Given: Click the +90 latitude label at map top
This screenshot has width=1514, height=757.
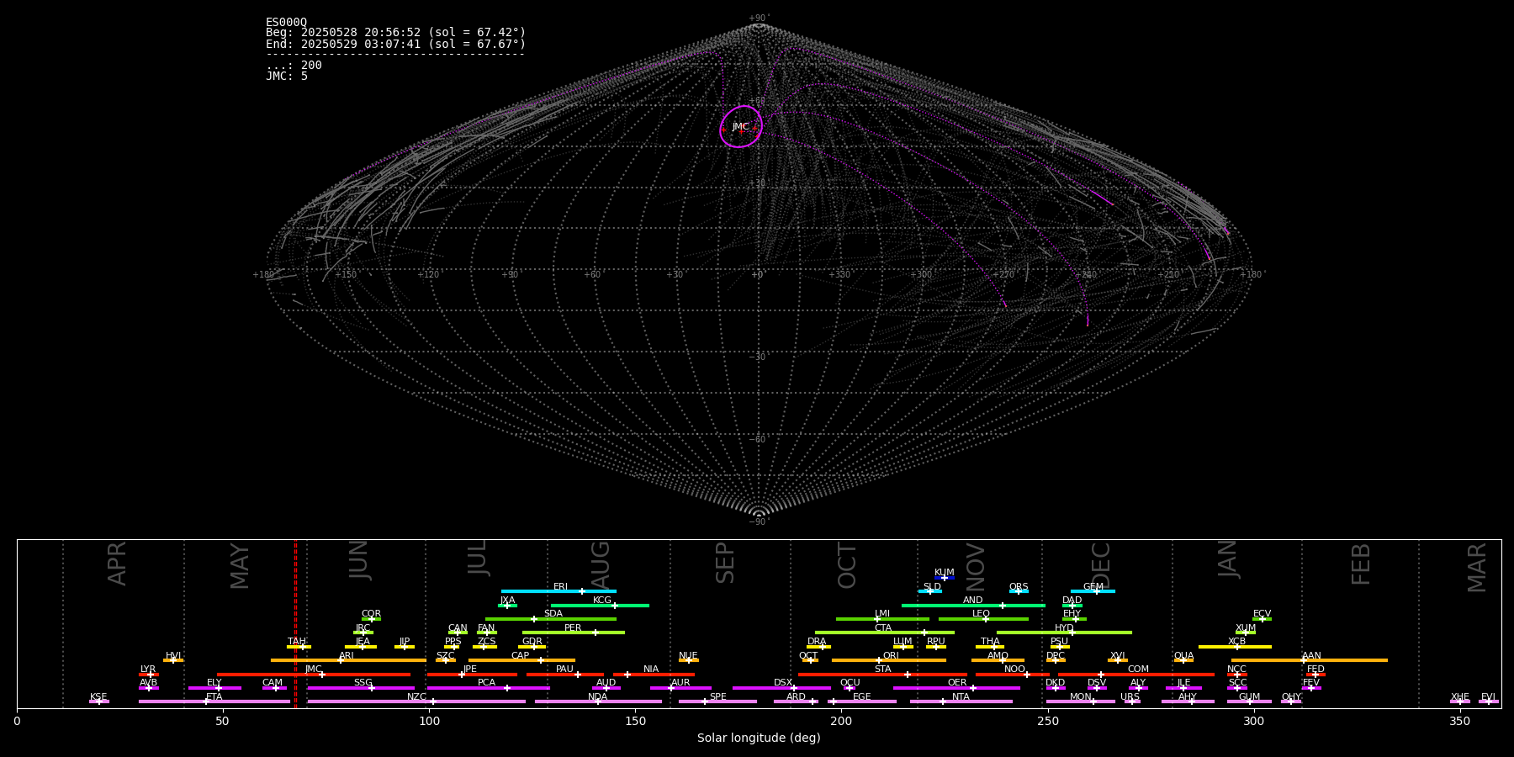Looking at the screenshot, I should click(x=758, y=18).
